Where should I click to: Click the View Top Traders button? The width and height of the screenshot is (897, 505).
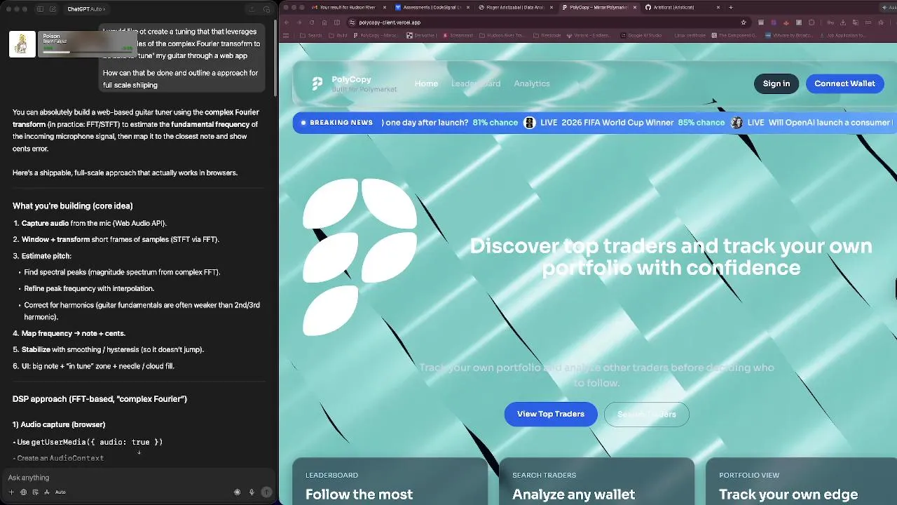click(551, 414)
